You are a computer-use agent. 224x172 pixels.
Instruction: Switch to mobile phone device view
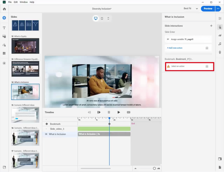coord(108,18)
